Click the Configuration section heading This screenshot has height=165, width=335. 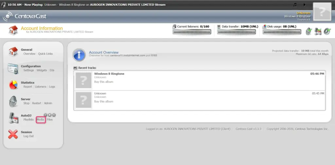pos(31,66)
